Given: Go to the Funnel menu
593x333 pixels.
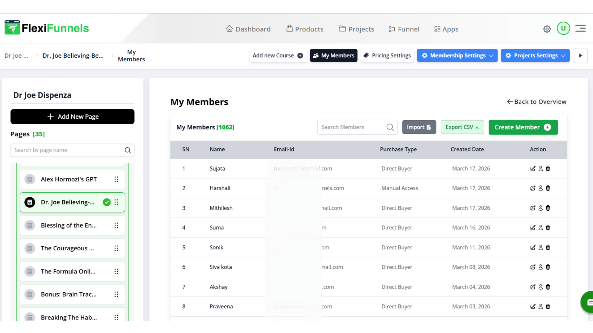Looking at the screenshot, I should tap(404, 29).
